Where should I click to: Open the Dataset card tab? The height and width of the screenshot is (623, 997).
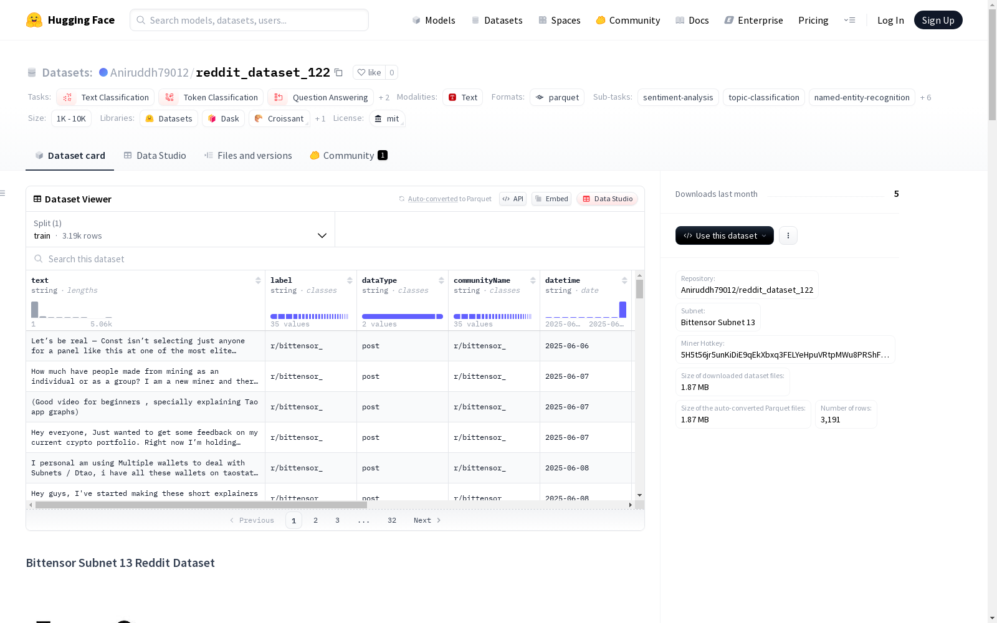[70, 155]
